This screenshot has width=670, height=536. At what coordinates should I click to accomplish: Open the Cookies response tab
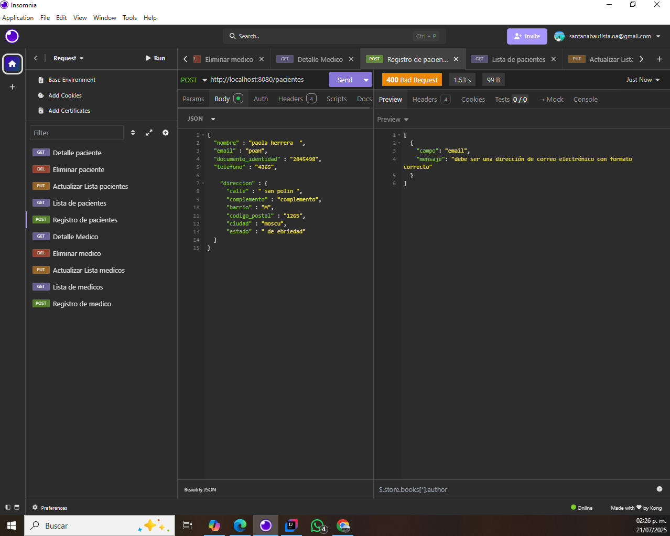[473, 99]
